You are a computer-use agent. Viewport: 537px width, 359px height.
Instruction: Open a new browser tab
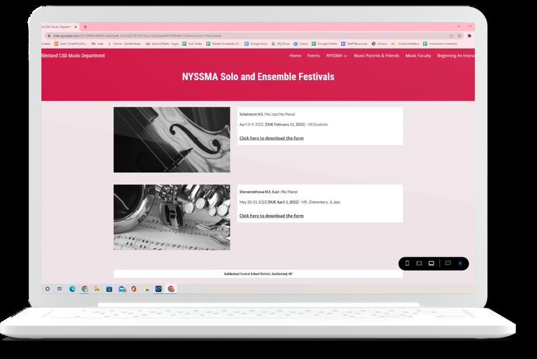[85, 27]
